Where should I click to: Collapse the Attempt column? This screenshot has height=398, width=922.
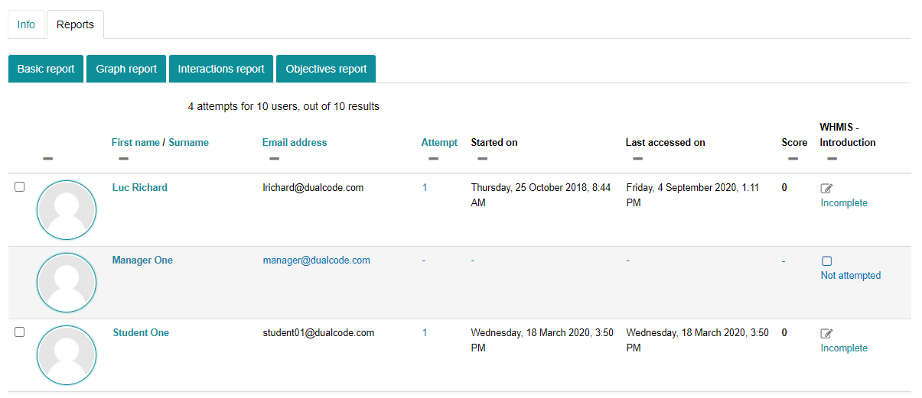coord(433,159)
